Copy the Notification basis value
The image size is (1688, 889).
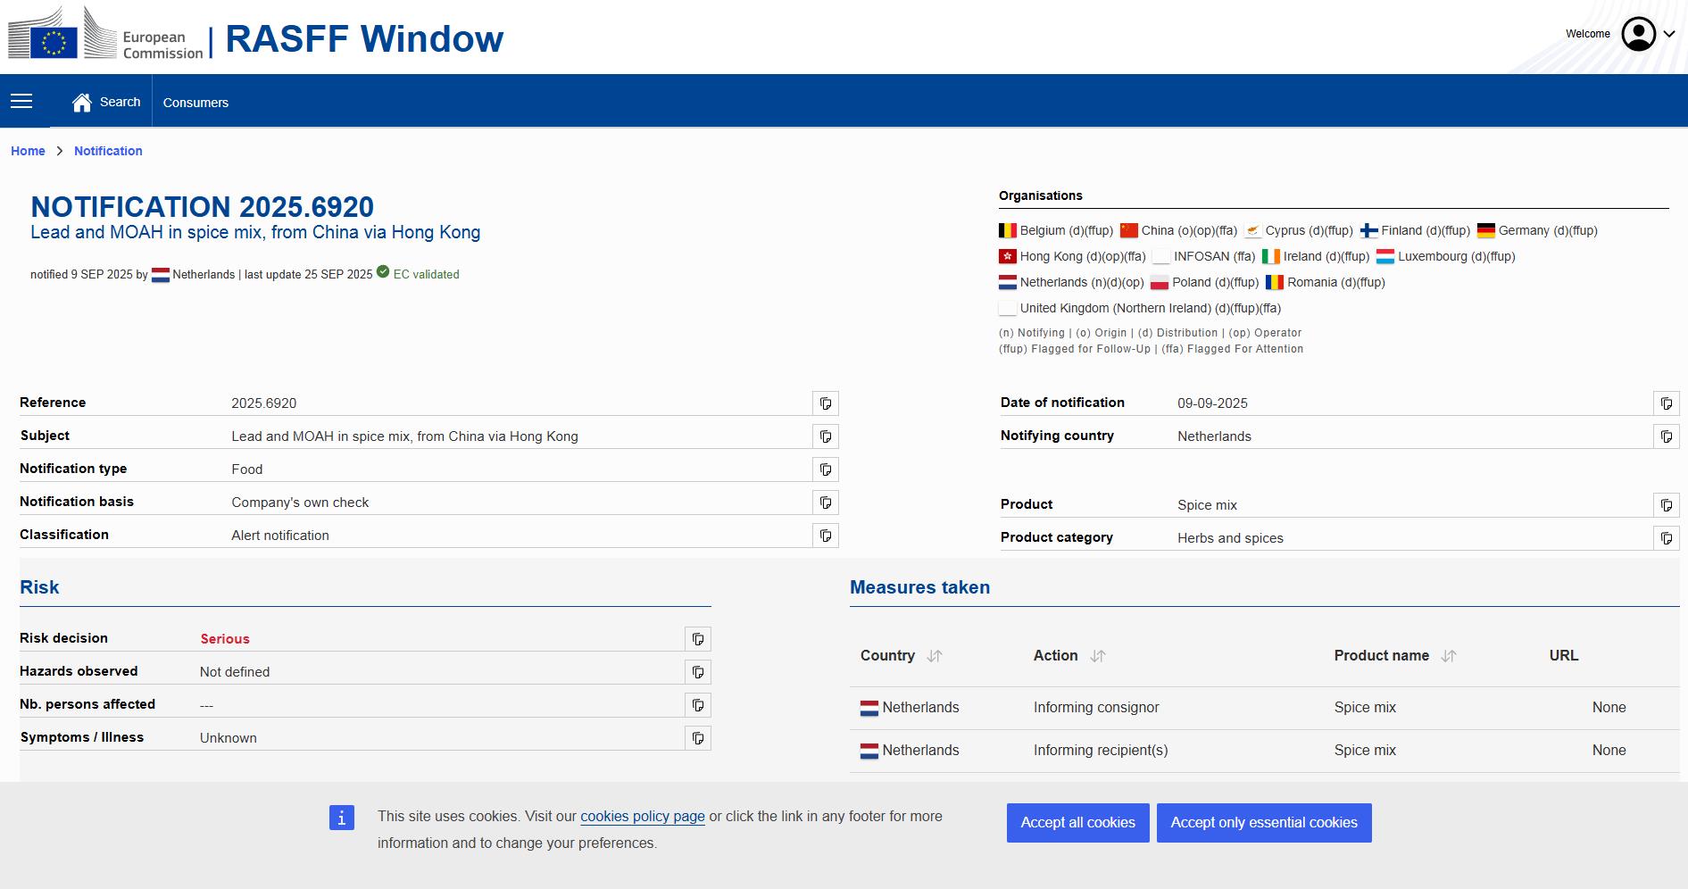click(825, 503)
